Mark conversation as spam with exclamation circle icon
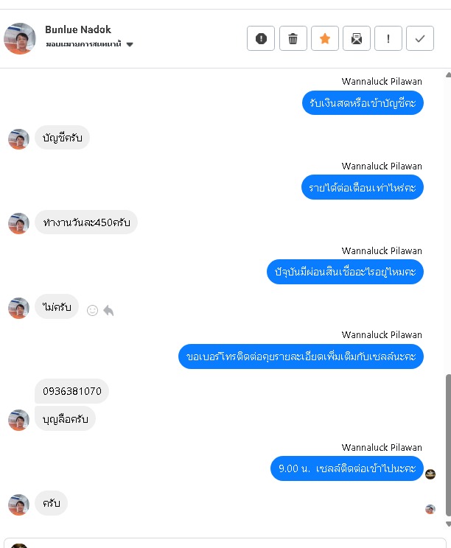 pyautogui.click(x=261, y=38)
